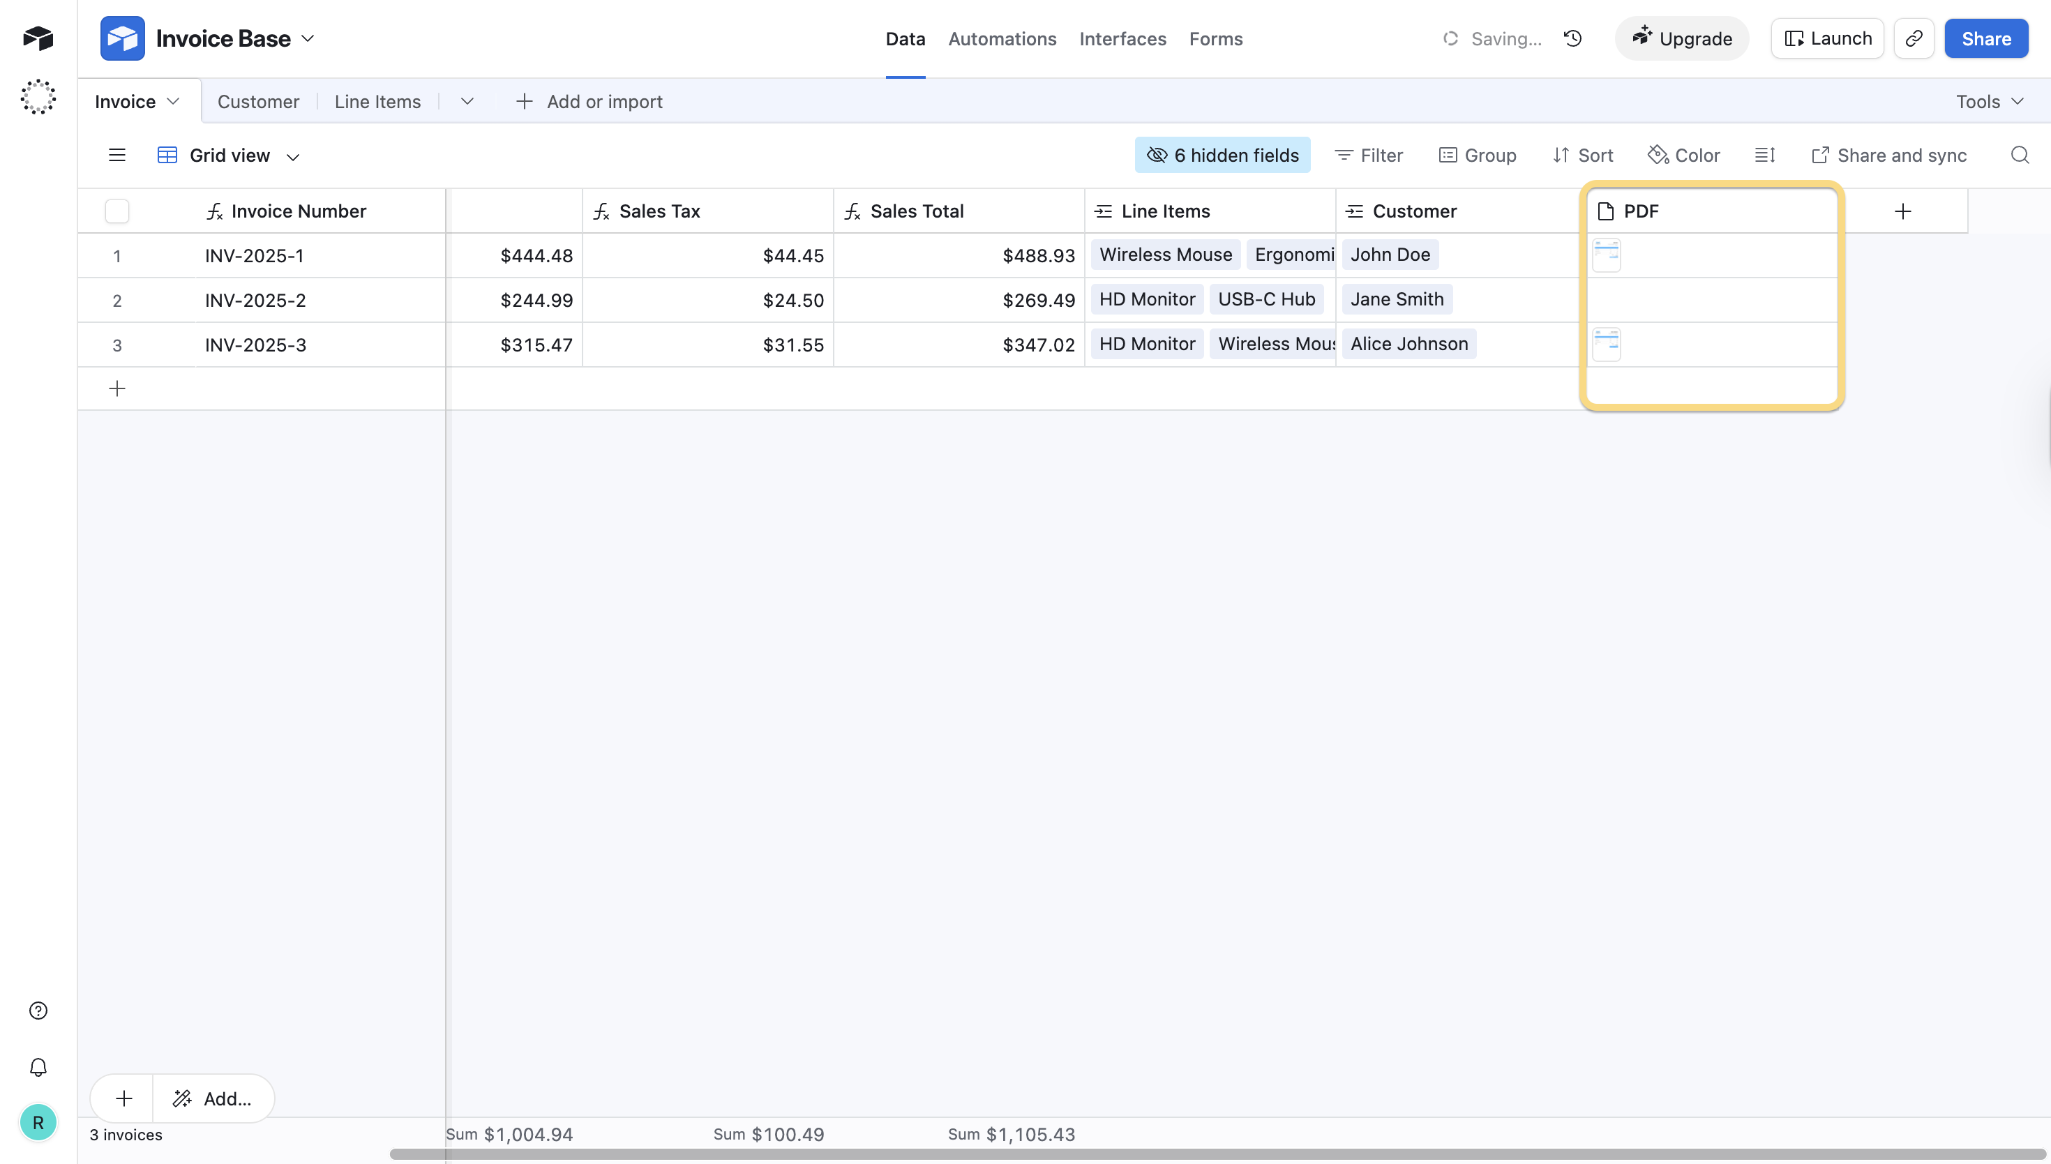
Task: Click the Upgrade button
Action: 1681,38
